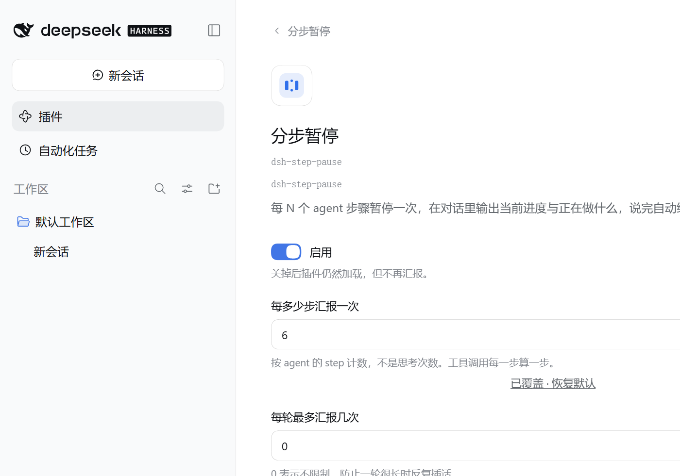The width and height of the screenshot is (680, 476).
Task: Go back using the chevron beside 分步暂停
Action: (277, 31)
